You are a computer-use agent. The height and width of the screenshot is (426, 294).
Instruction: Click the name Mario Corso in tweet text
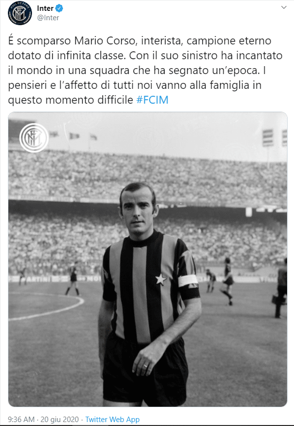(x=104, y=41)
